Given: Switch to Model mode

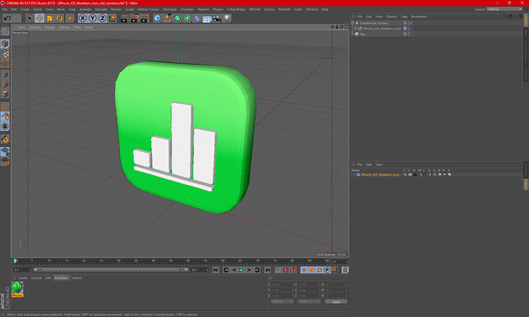Looking at the screenshot, I should 5,44.
